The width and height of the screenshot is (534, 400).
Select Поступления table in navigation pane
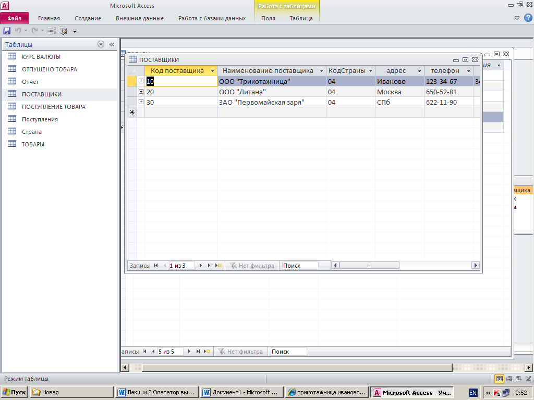click(x=59, y=119)
